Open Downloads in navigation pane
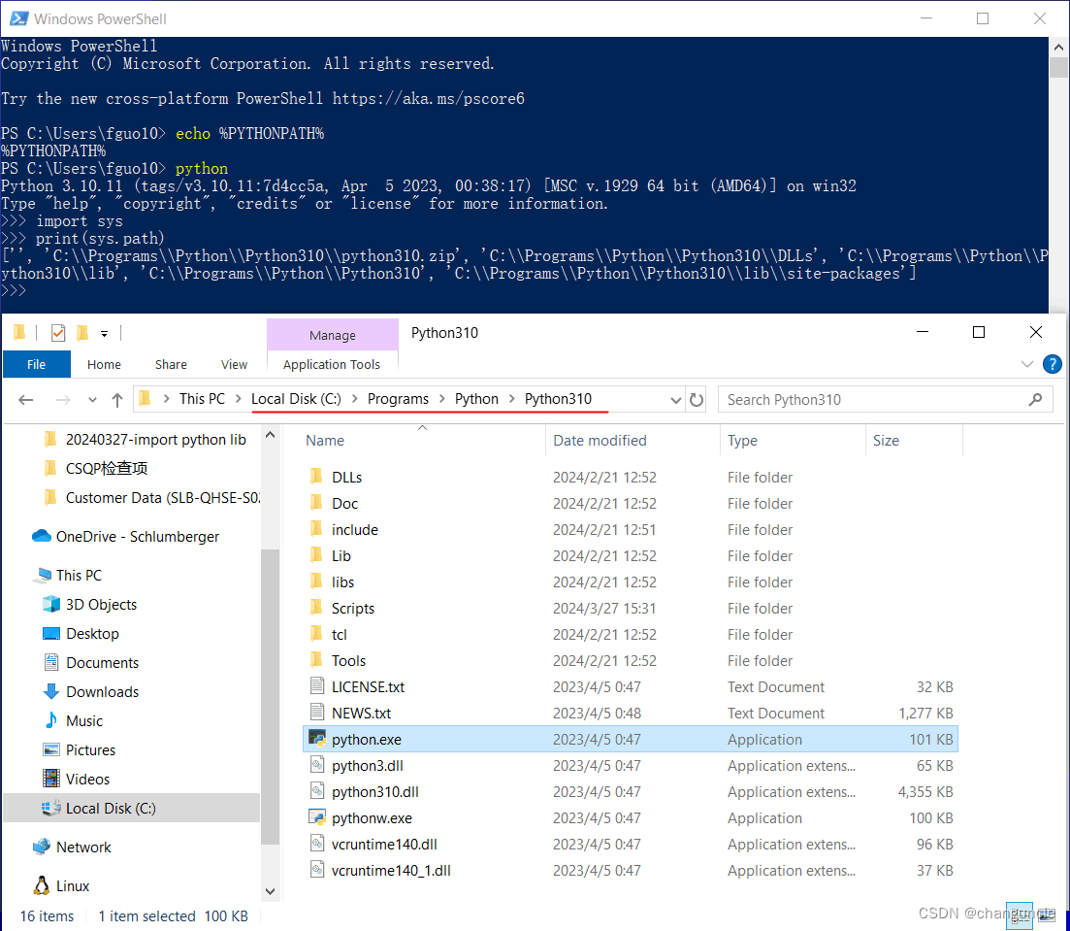The image size is (1070, 931). click(103, 691)
